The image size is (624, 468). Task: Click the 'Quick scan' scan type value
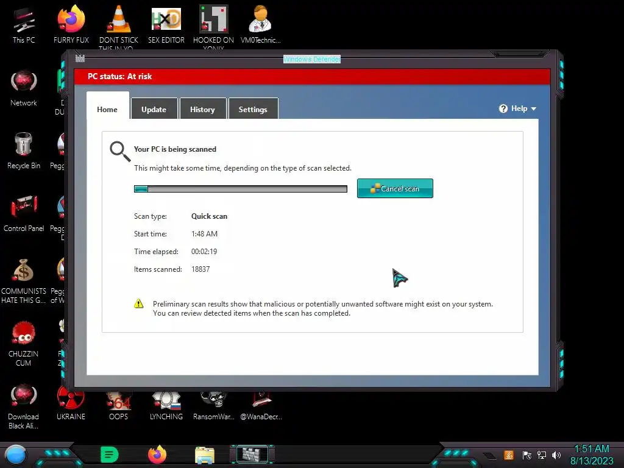pos(210,216)
